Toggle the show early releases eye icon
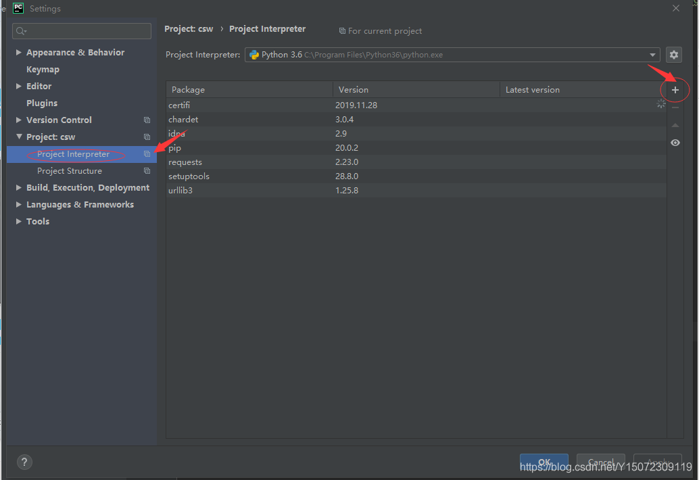 point(675,143)
